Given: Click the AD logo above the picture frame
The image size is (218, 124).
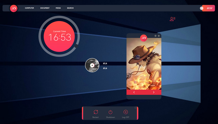Looking at the screenshot, I should [144, 38].
